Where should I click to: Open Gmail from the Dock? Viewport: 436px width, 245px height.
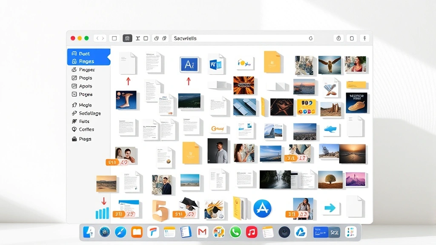point(202,232)
